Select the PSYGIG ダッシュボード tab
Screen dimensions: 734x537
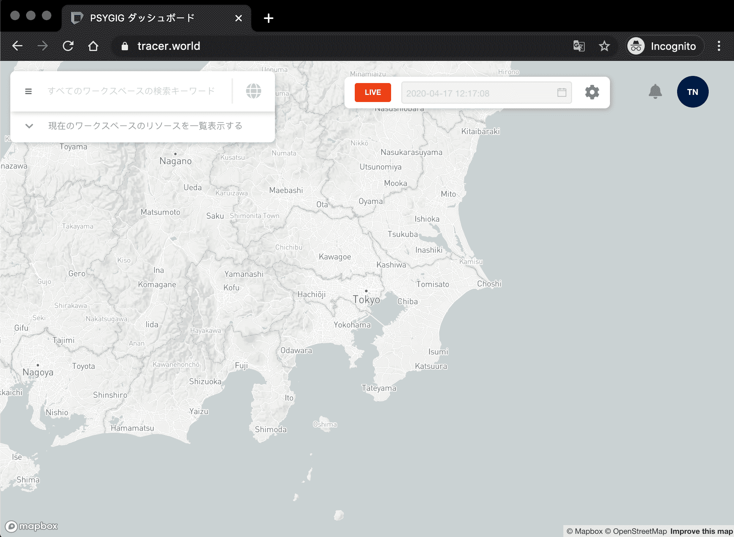click(x=142, y=18)
